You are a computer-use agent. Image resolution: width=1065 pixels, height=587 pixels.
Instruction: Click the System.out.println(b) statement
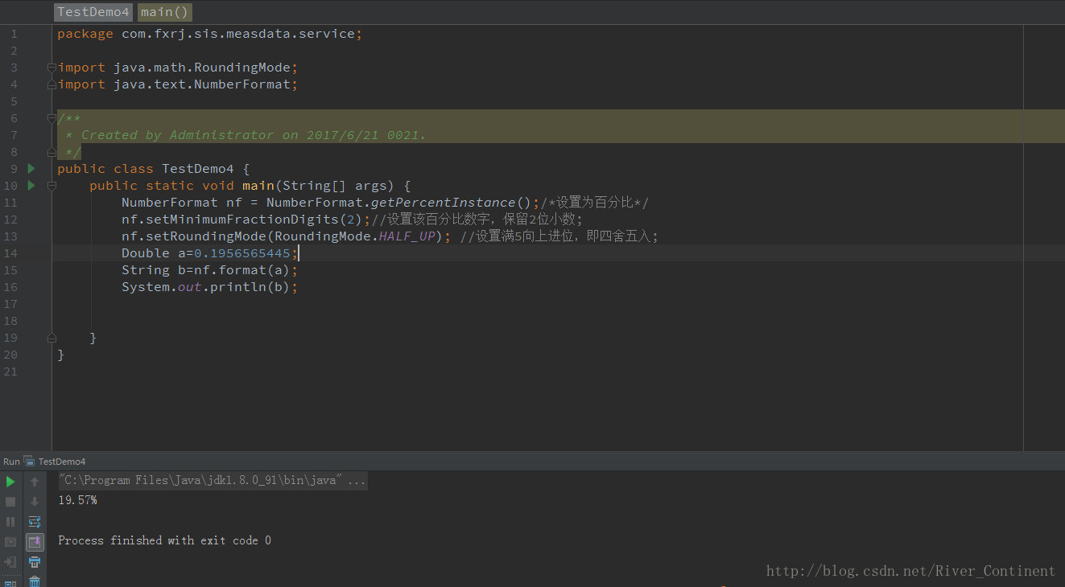[x=210, y=287]
